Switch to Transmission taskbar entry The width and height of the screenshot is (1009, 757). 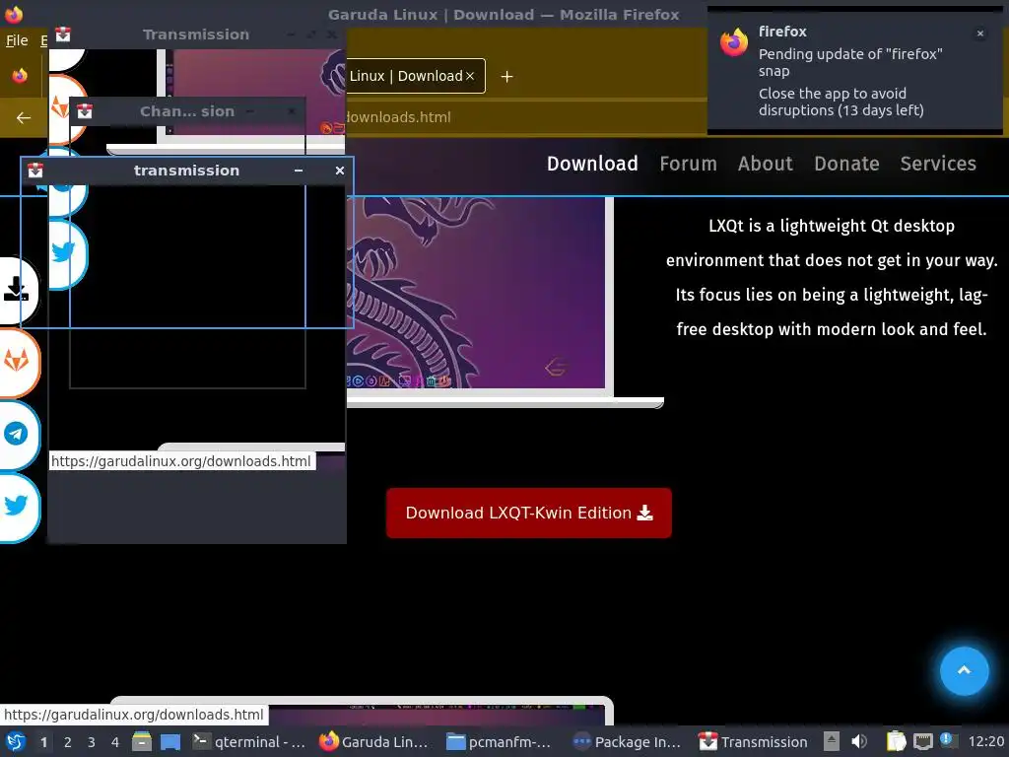click(754, 741)
